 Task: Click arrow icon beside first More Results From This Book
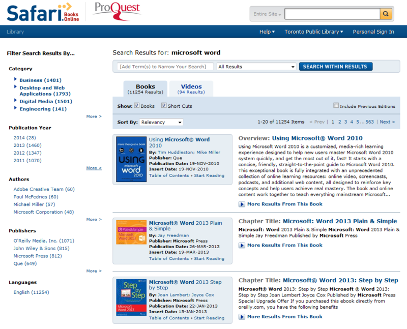click(242, 204)
